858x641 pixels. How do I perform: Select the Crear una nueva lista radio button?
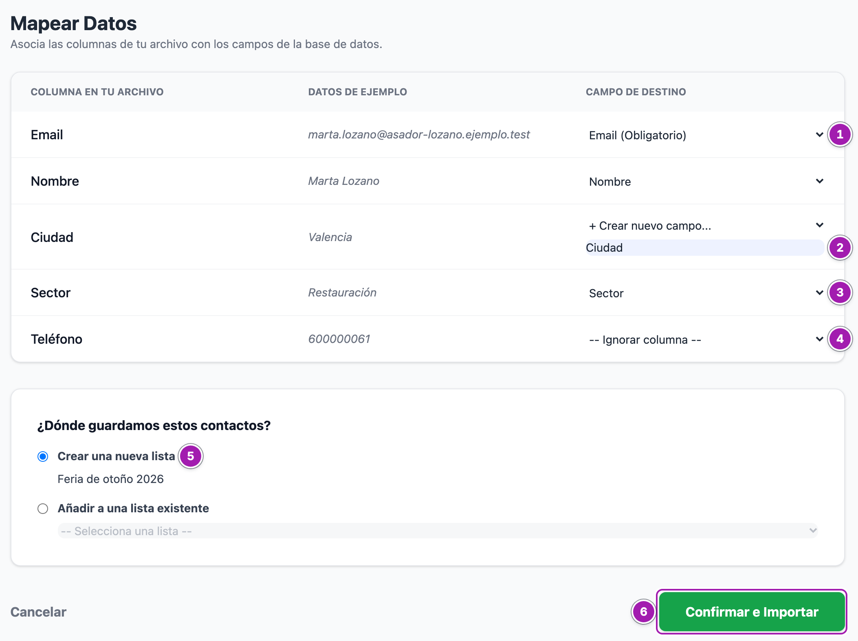[x=43, y=457]
